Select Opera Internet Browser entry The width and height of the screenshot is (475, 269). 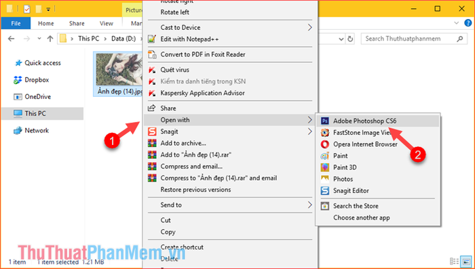coord(378,144)
